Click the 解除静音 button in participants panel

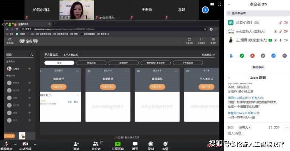point(258,67)
